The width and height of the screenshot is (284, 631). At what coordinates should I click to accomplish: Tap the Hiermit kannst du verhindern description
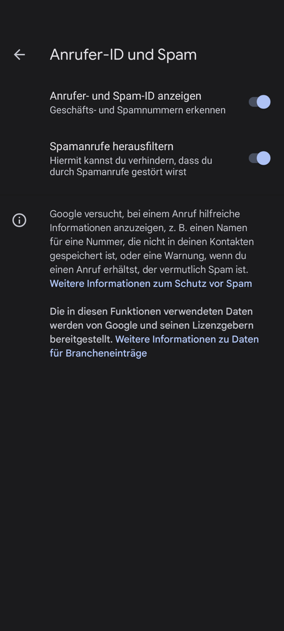[131, 166]
